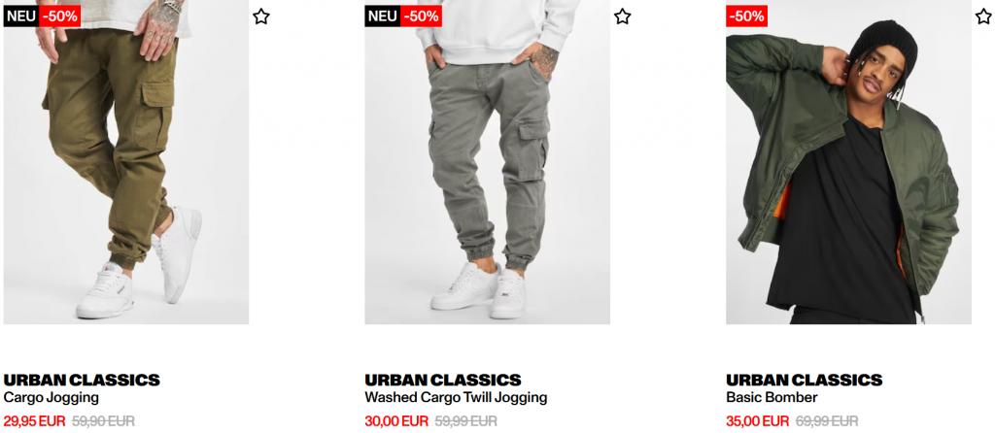Favorite the Washed Cargo Twill Jogging star
Viewport: 995px width, 433px height.
623,17
